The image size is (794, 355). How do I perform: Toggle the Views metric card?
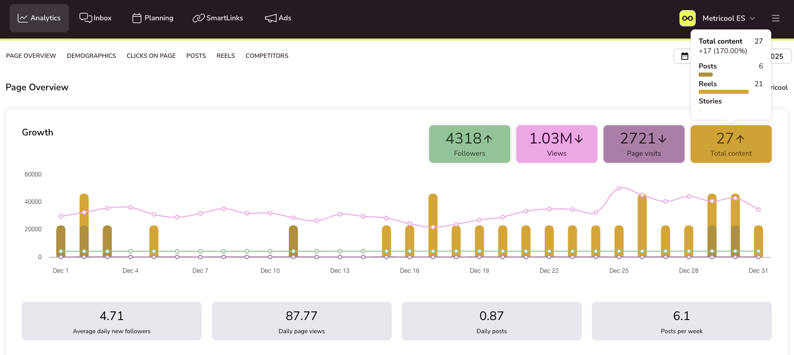[x=556, y=144]
